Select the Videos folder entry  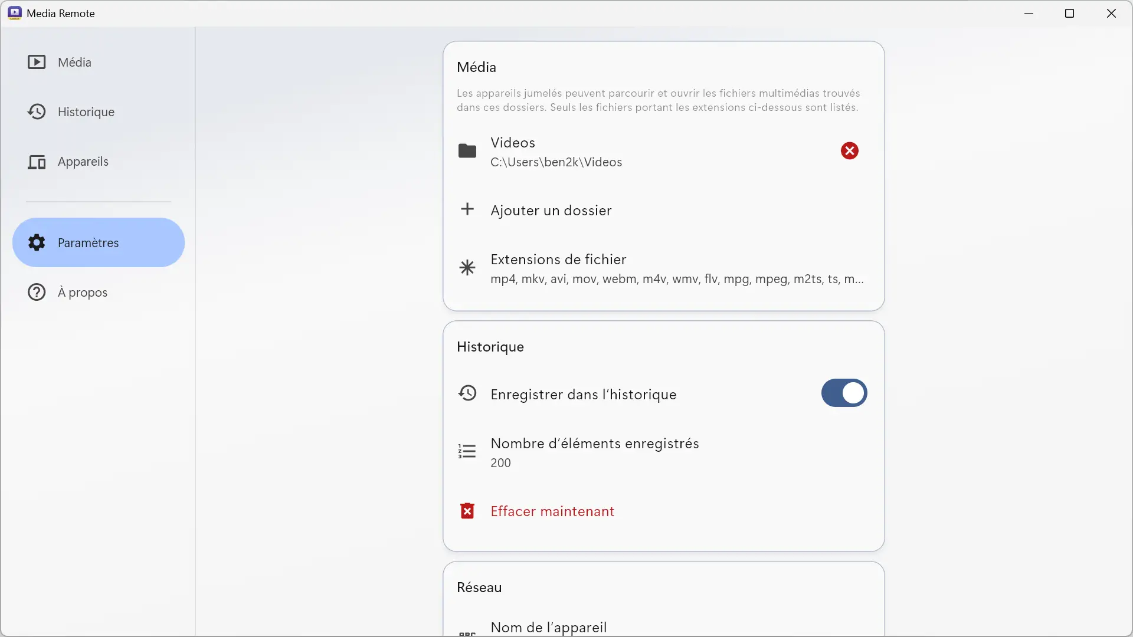point(663,152)
